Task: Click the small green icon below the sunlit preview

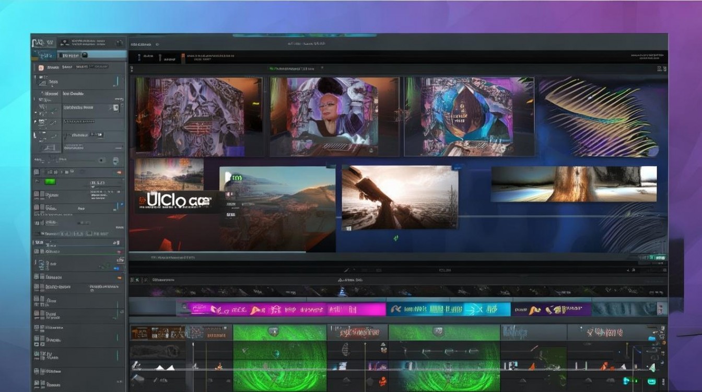Action: pyautogui.click(x=396, y=238)
